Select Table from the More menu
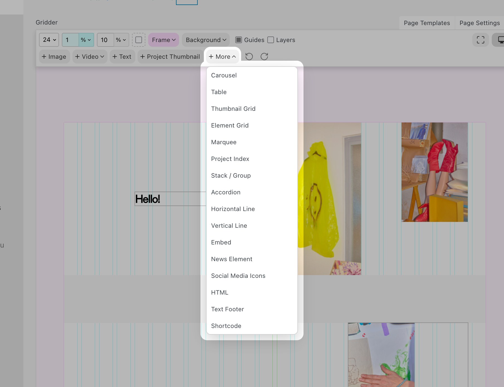Screen dimensions: 504x387 click(252, 92)
